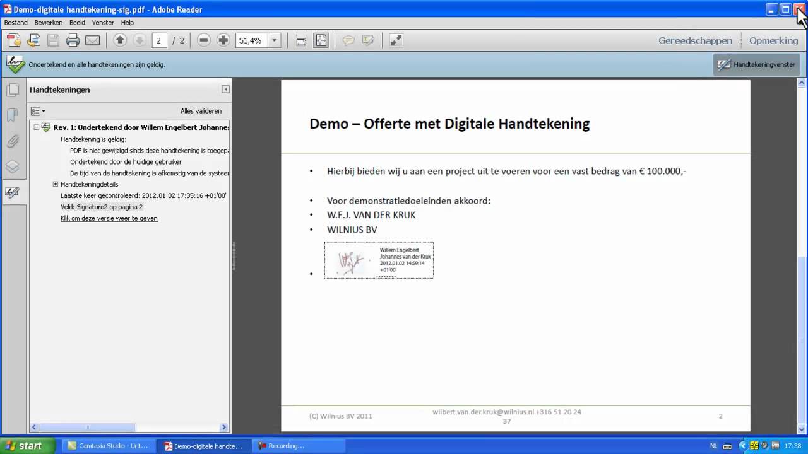This screenshot has width=808, height=454.
Task: Collapse the Rev. 1 signature tree node
Action: pos(36,127)
